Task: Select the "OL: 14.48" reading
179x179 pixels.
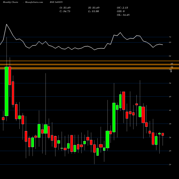Action: (123, 15)
